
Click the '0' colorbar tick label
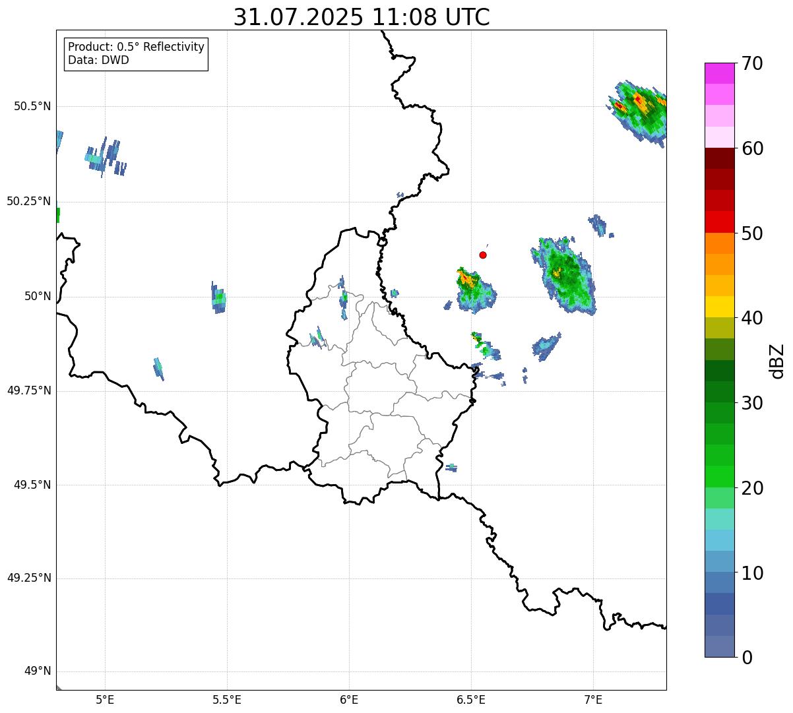point(747,658)
